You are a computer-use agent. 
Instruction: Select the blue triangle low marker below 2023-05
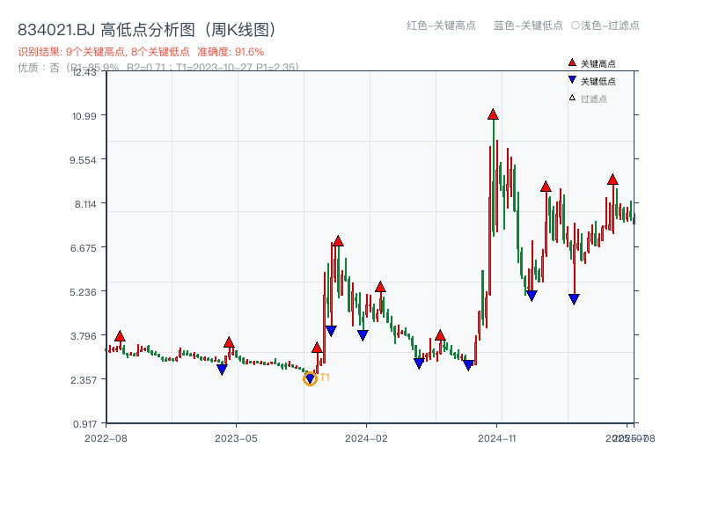[223, 369]
